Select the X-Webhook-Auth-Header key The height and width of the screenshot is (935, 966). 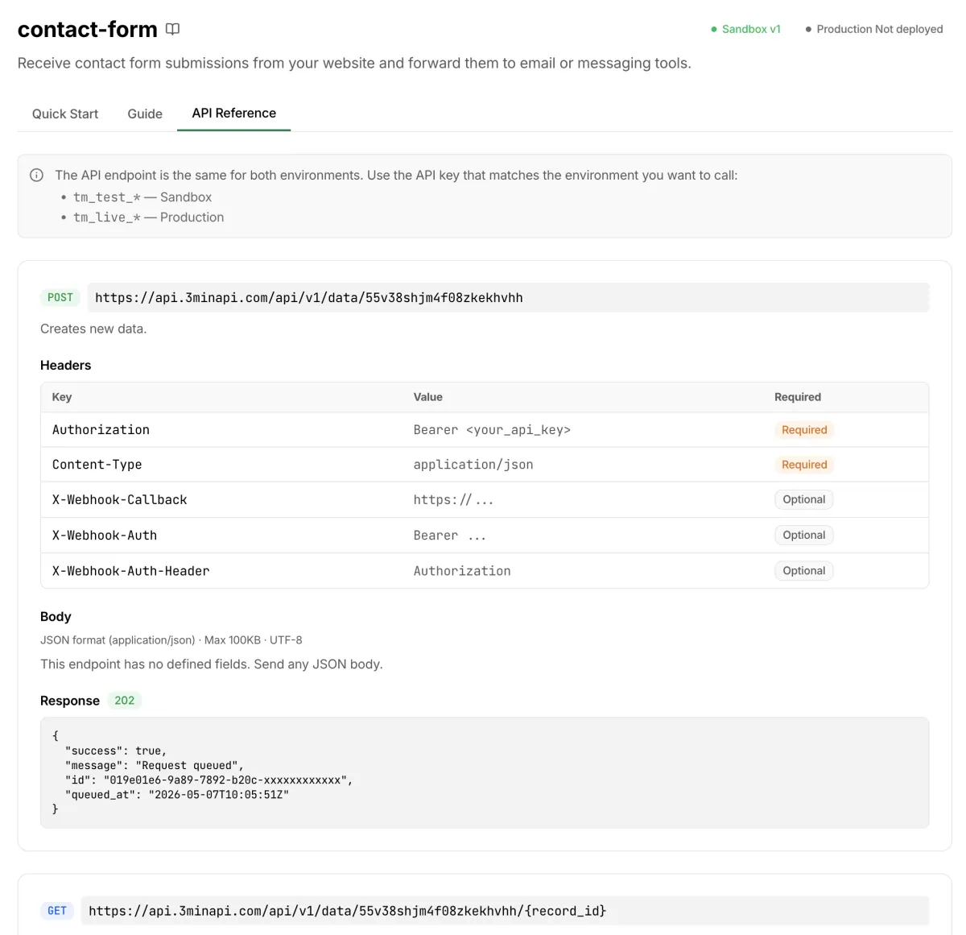(x=131, y=571)
